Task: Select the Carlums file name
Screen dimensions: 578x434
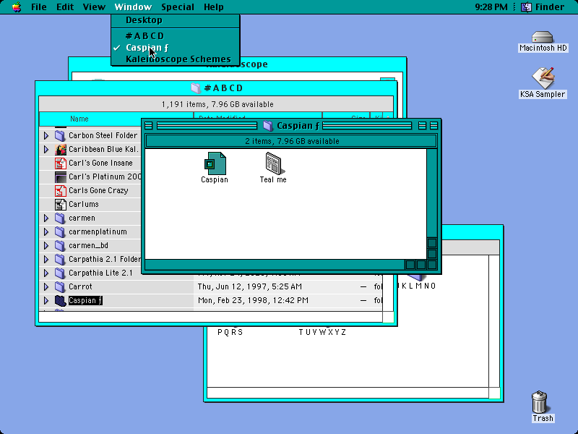Action: [x=84, y=204]
